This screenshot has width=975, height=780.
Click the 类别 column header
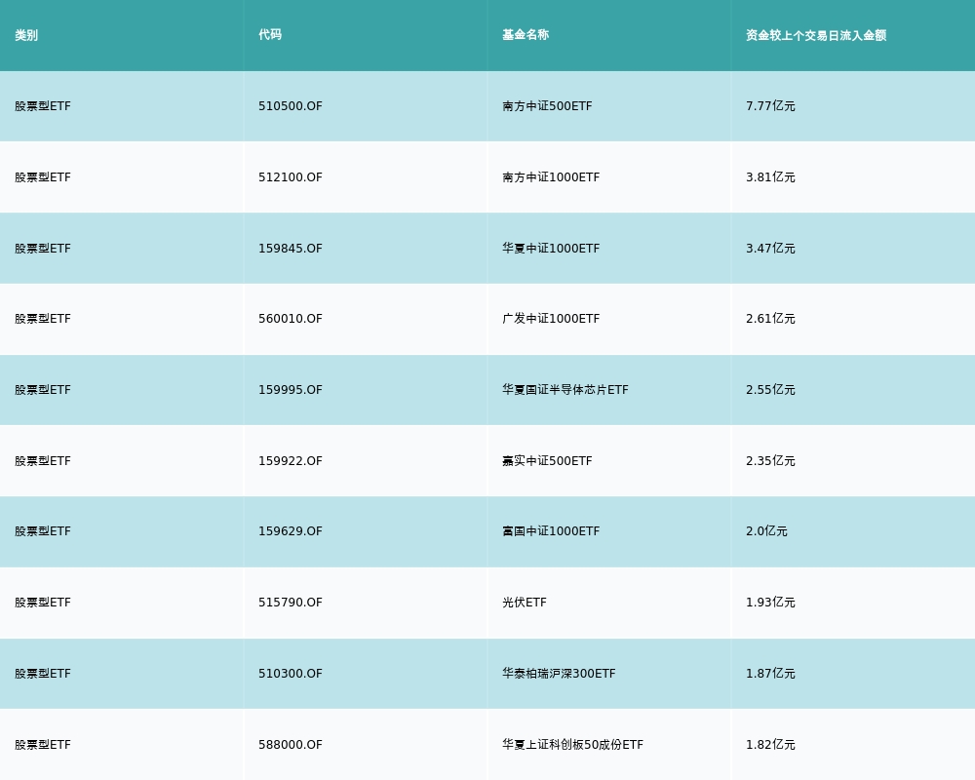[26, 35]
